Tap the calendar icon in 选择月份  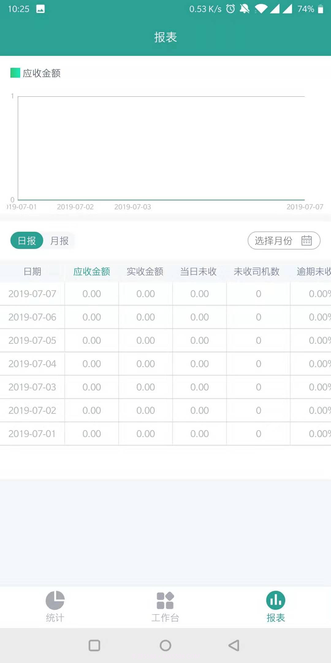pyautogui.click(x=306, y=240)
